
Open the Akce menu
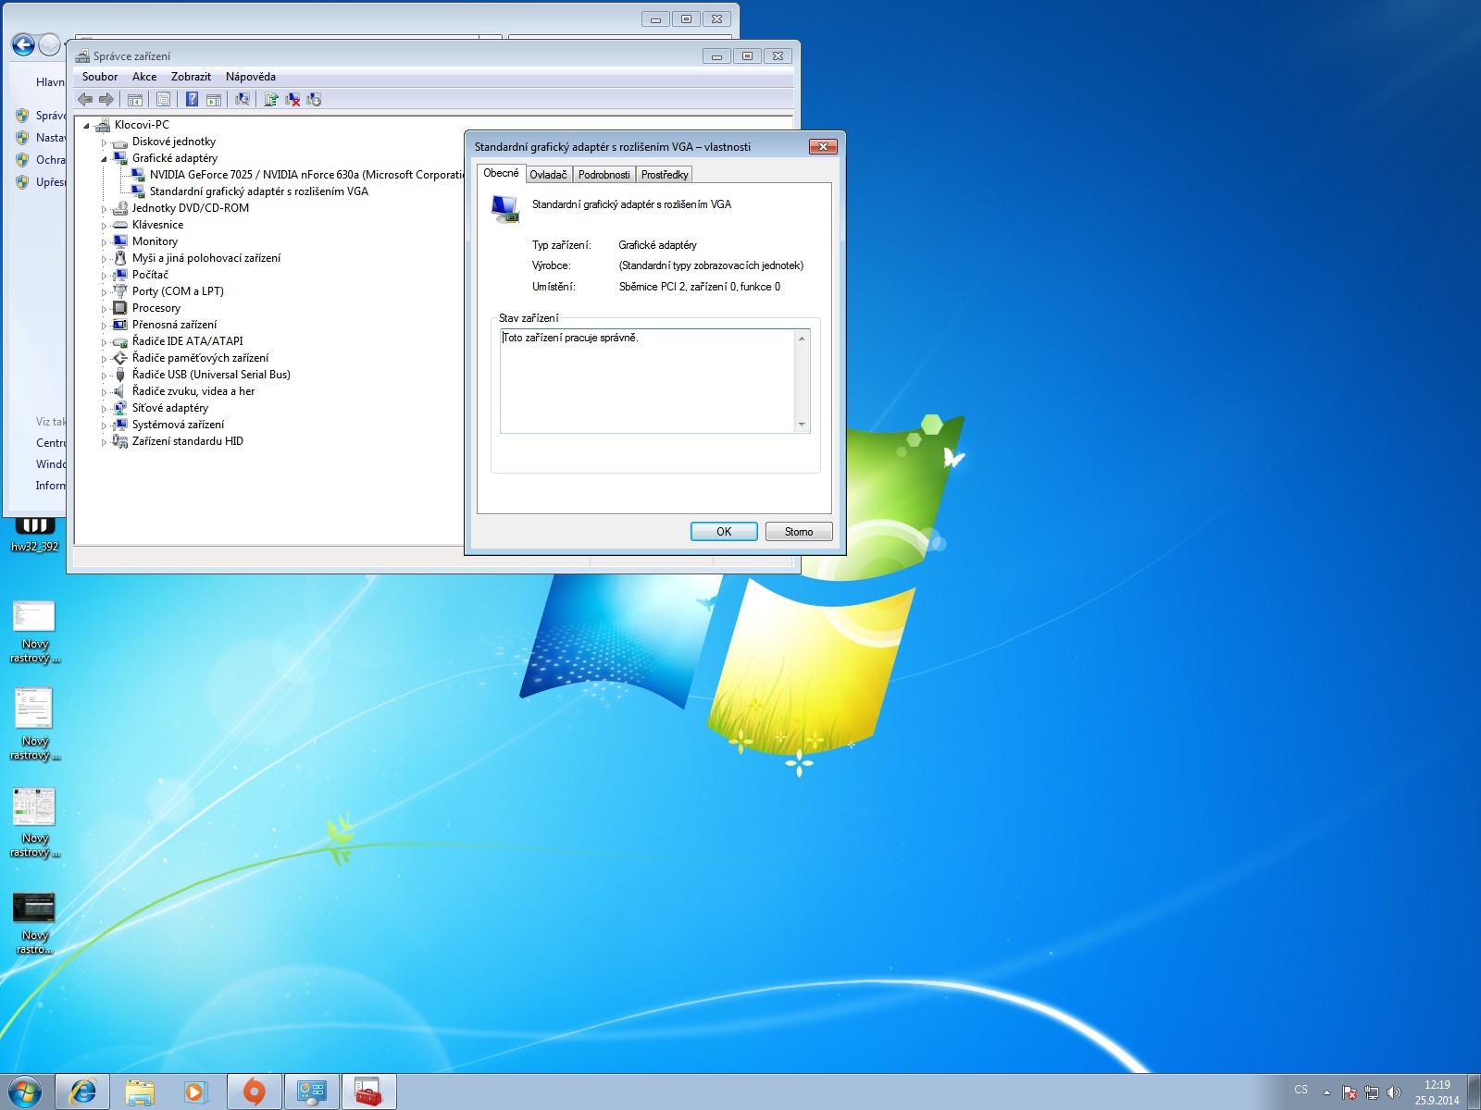[x=144, y=77]
